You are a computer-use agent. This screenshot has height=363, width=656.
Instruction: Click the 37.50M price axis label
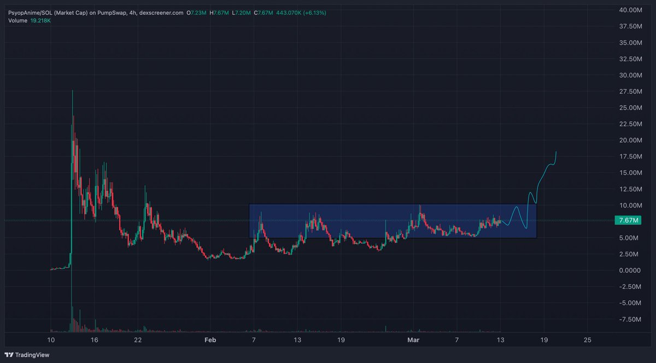click(x=630, y=26)
